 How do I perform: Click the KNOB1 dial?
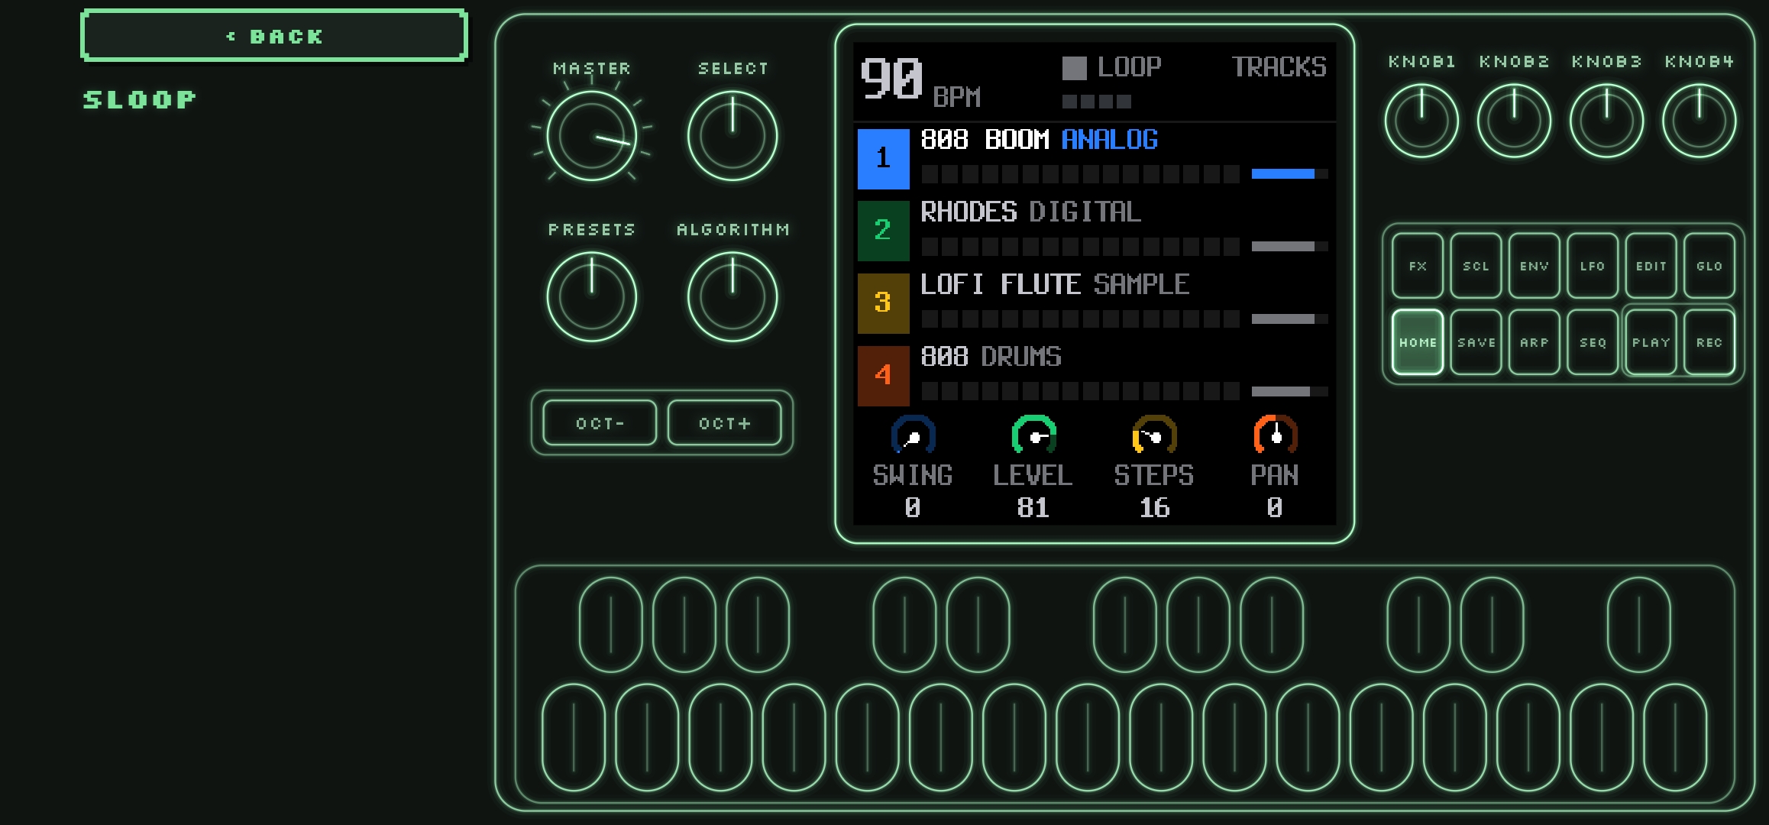click(x=1421, y=121)
